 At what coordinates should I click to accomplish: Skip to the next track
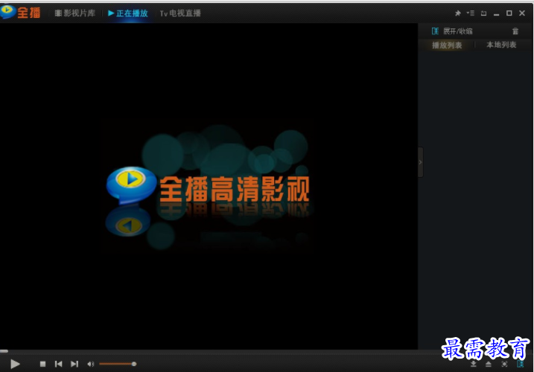(x=74, y=364)
